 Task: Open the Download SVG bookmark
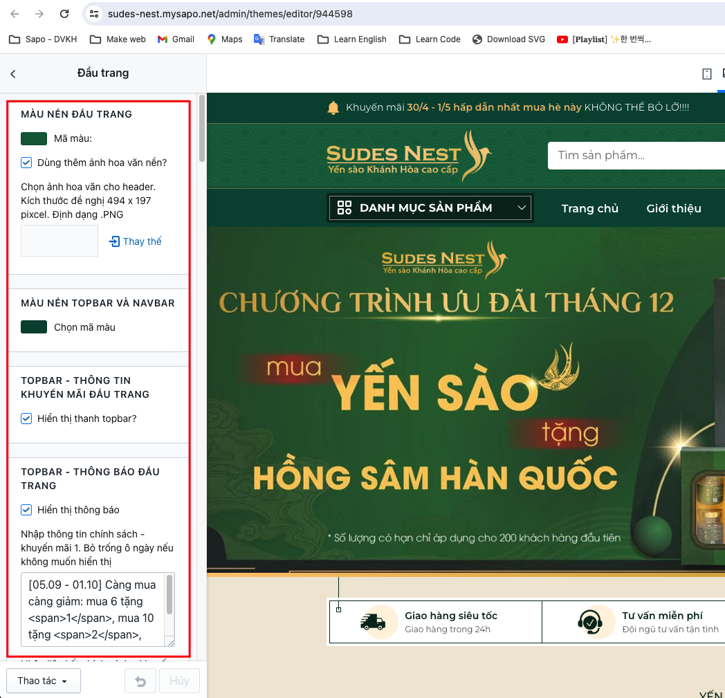pyautogui.click(x=508, y=39)
